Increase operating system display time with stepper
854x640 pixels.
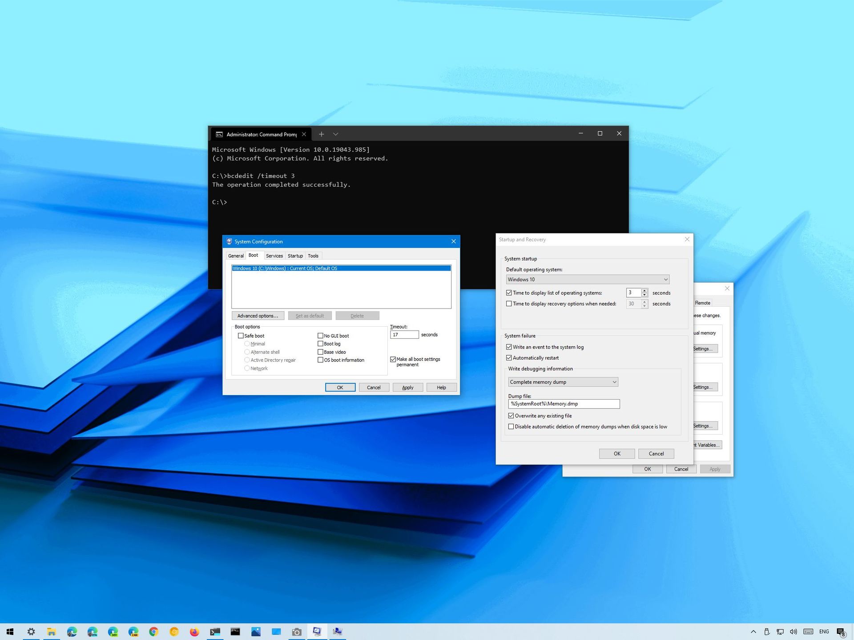644,291
